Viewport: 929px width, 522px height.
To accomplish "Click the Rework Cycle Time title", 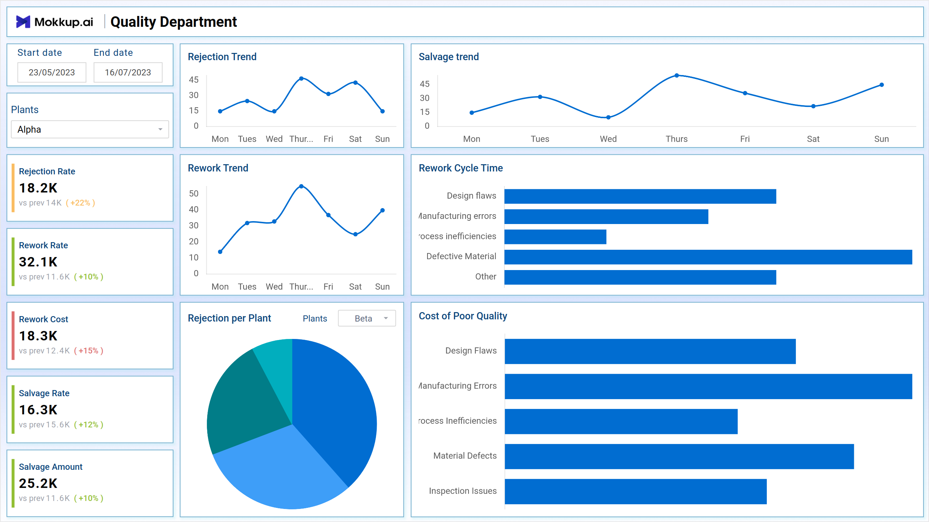I will tap(461, 168).
